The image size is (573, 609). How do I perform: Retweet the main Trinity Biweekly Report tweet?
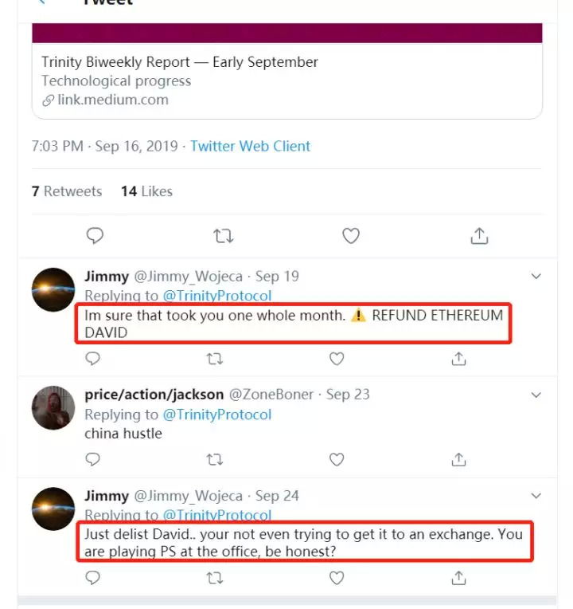pos(224,236)
